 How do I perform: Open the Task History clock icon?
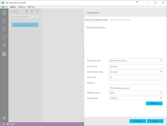click(4, 21)
